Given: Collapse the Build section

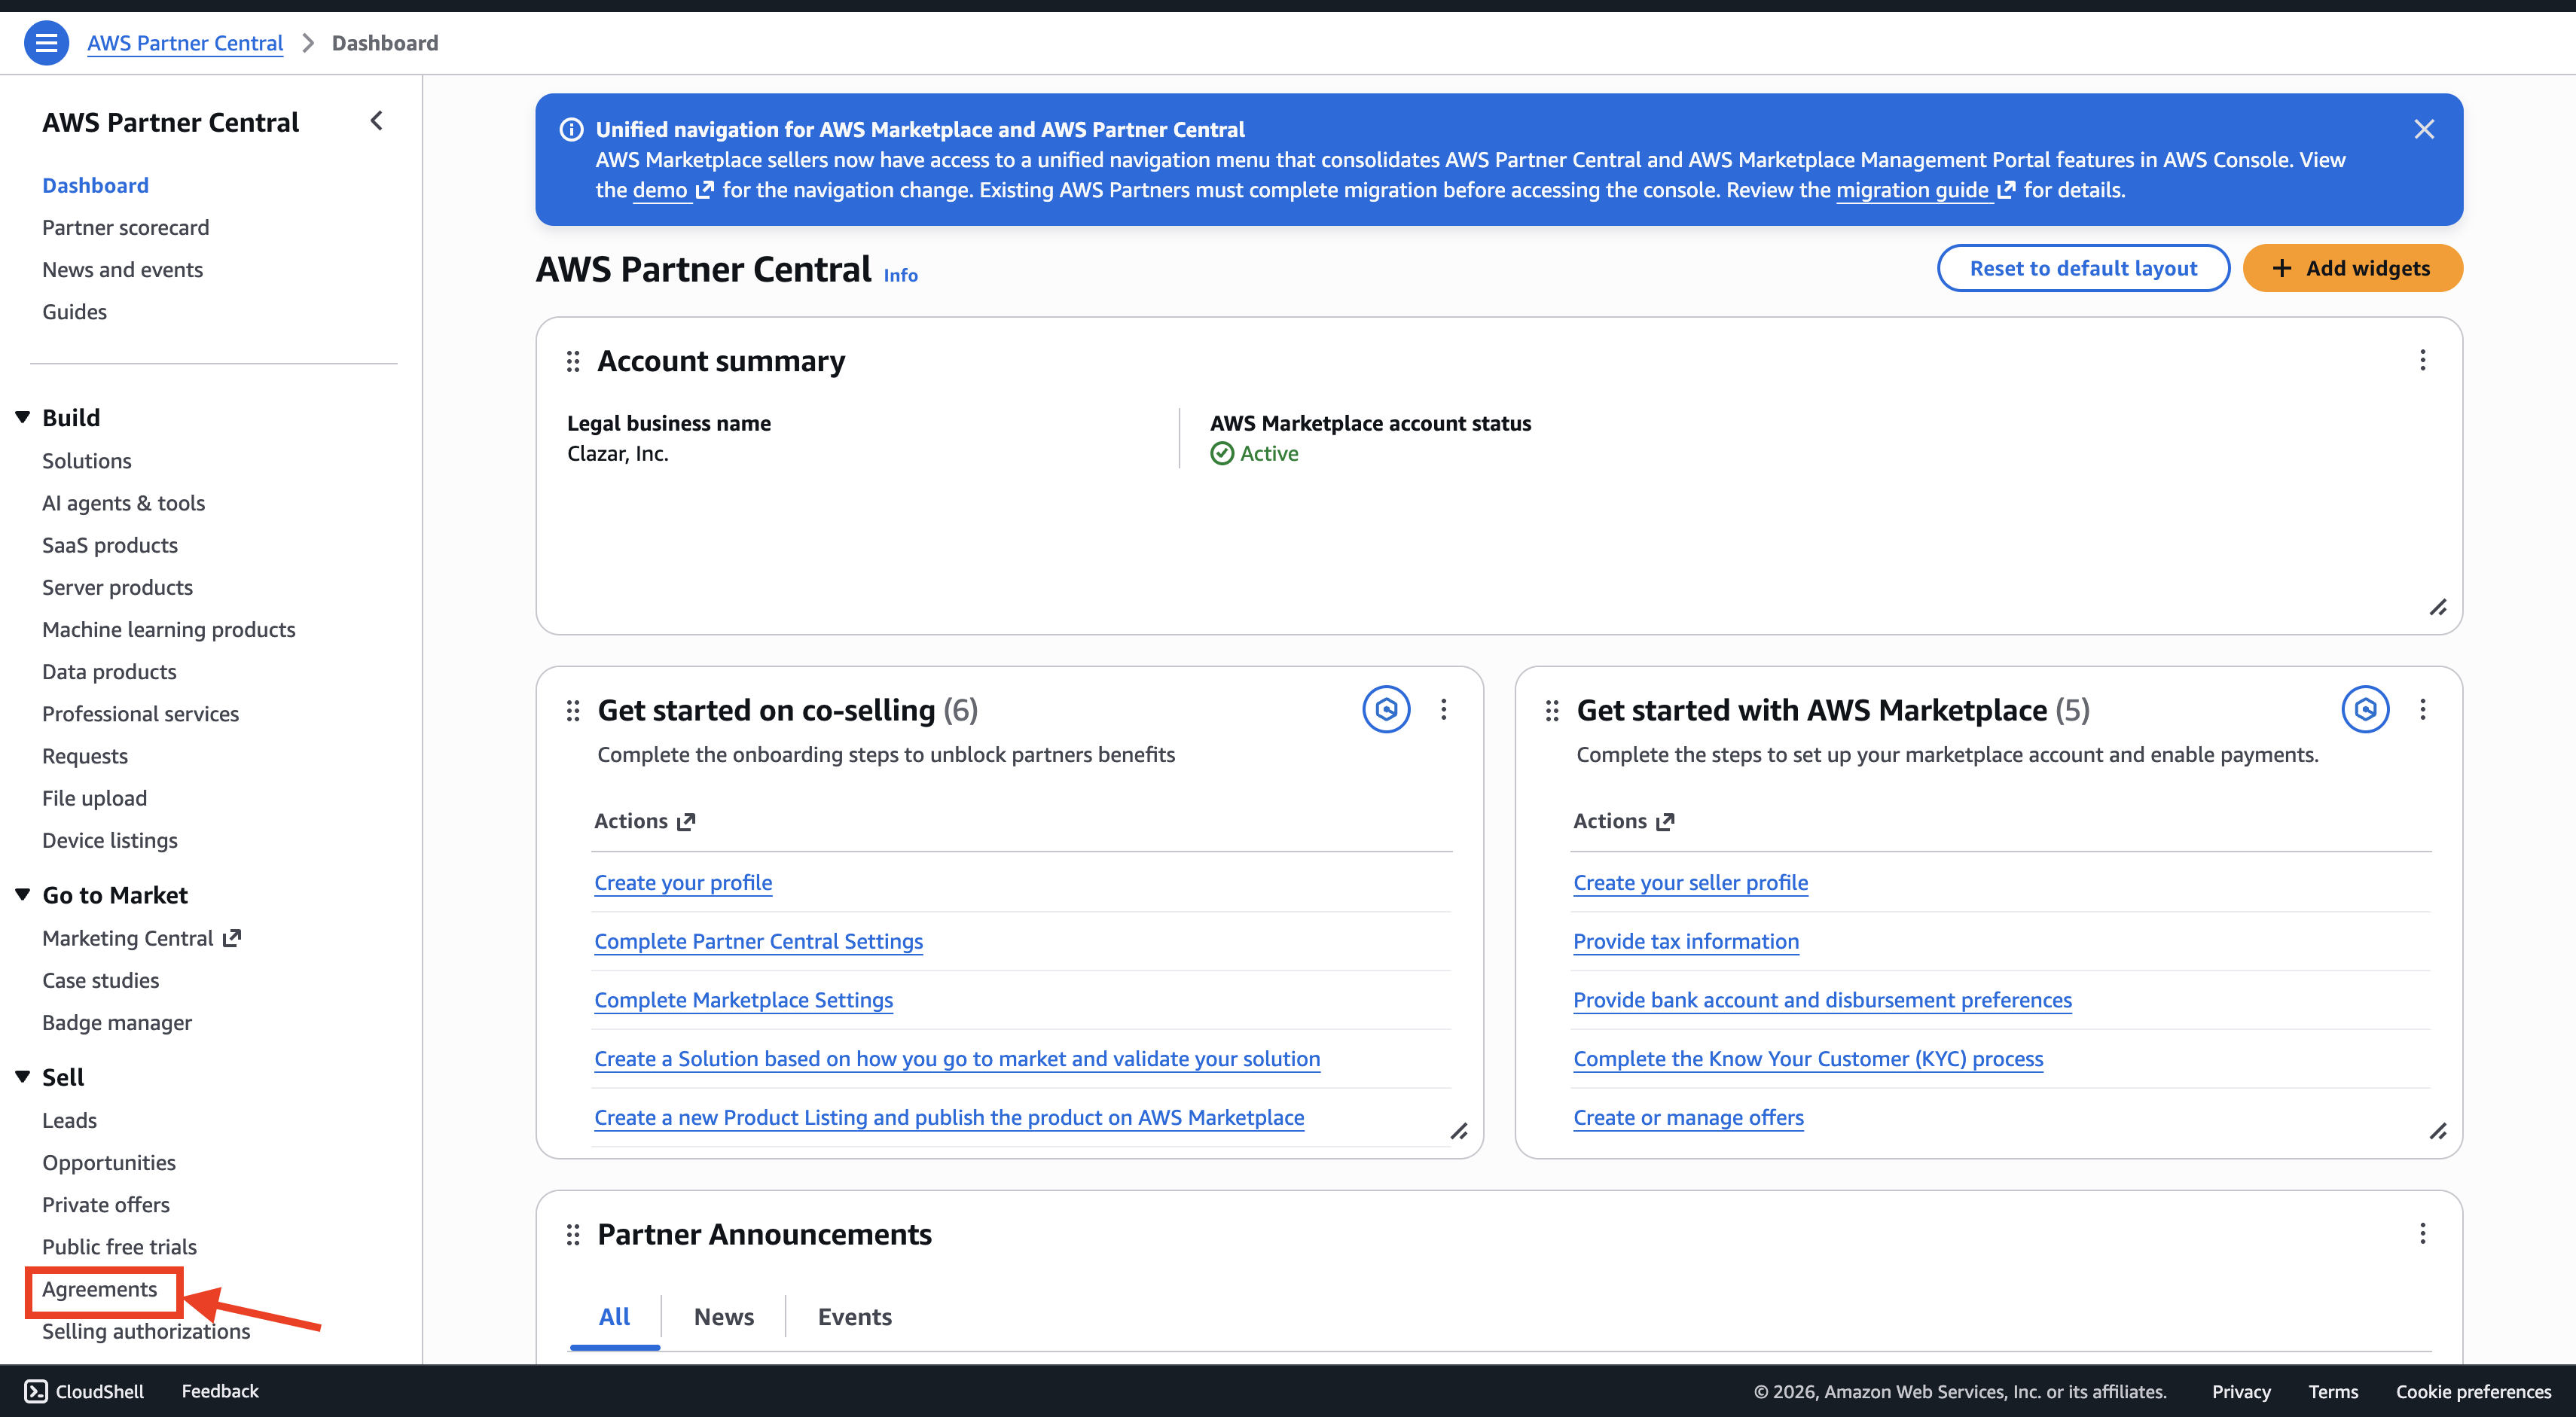Looking at the screenshot, I should (23, 418).
